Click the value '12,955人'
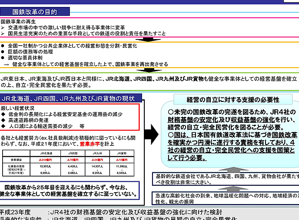This screenshot has height=220, width=299. click(x=45, y=166)
